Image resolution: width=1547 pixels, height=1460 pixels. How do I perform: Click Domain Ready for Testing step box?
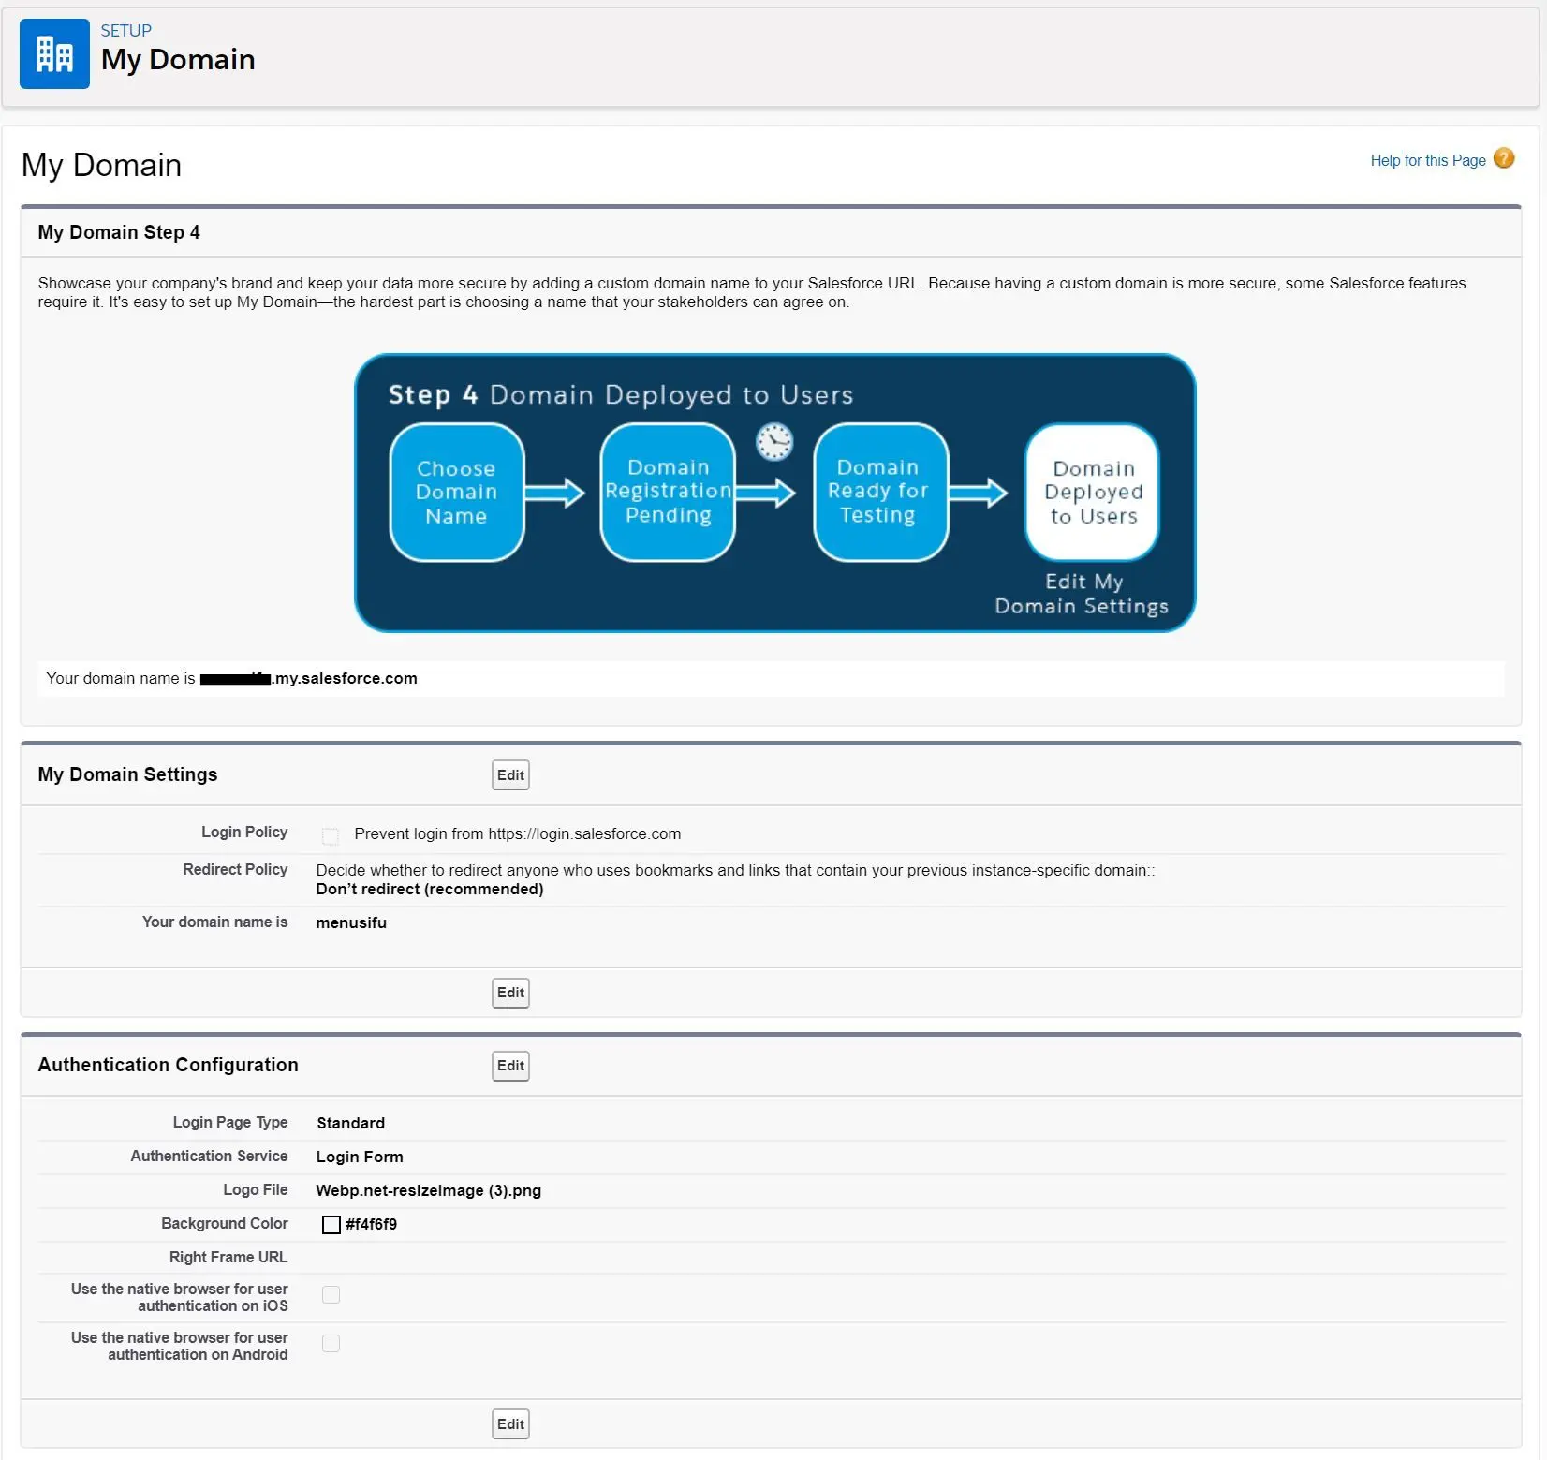[880, 492]
